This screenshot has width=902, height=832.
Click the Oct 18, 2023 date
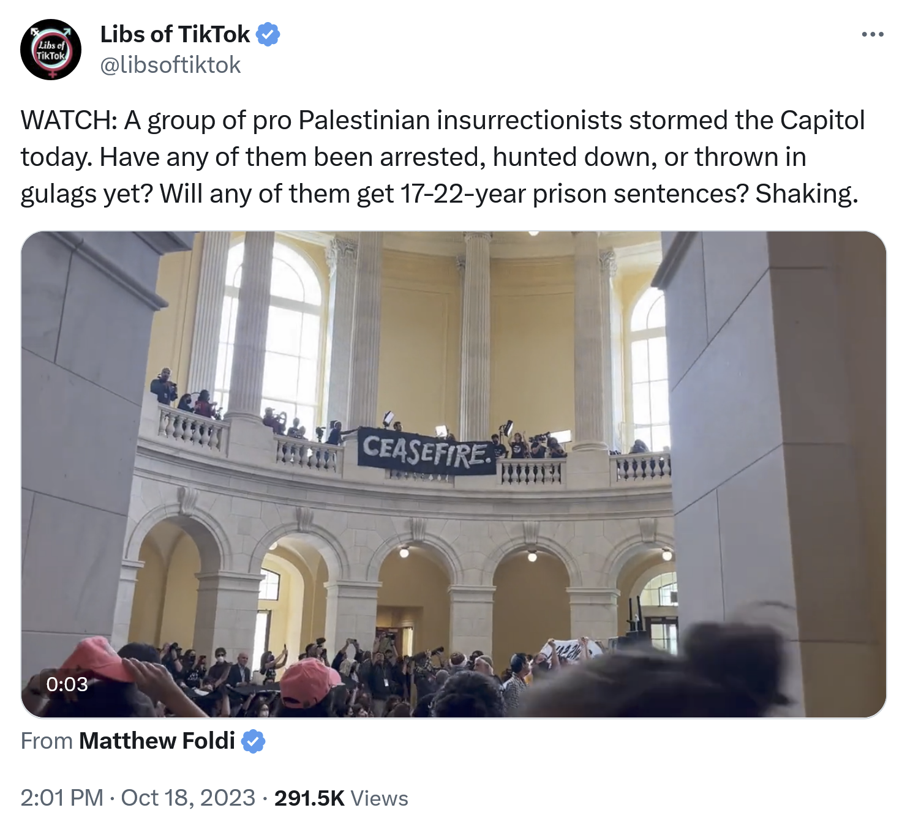tap(188, 798)
